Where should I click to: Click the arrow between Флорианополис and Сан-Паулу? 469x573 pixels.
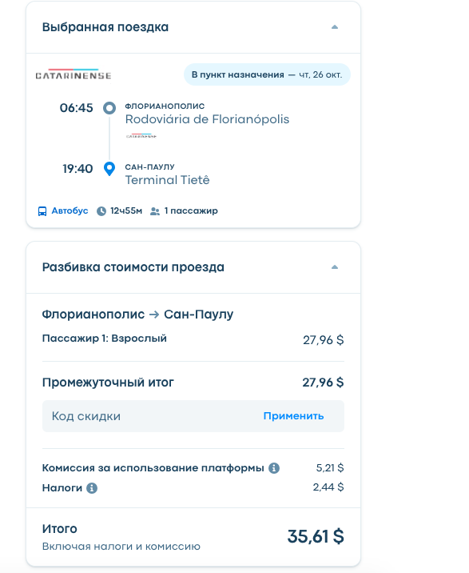coord(154,315)
